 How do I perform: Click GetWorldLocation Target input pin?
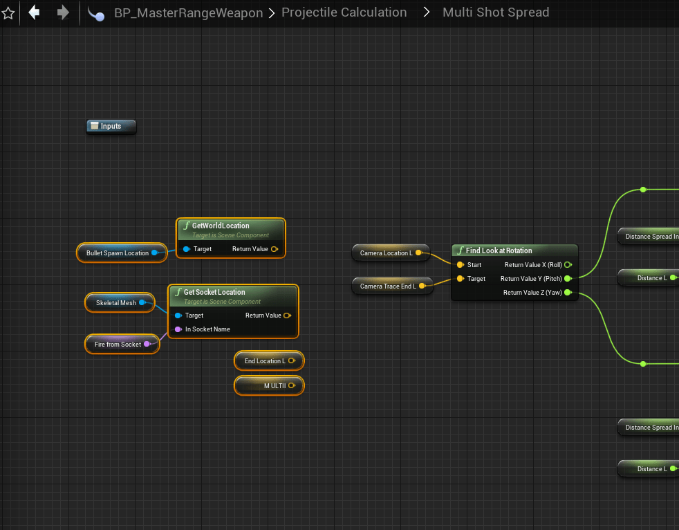[x=187, y=249]
